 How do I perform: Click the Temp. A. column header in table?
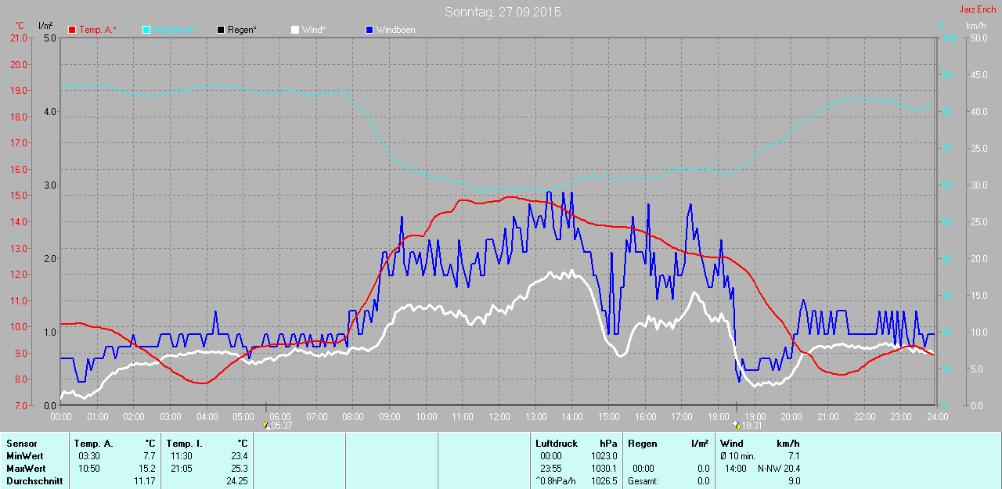(x=94, y=444)
